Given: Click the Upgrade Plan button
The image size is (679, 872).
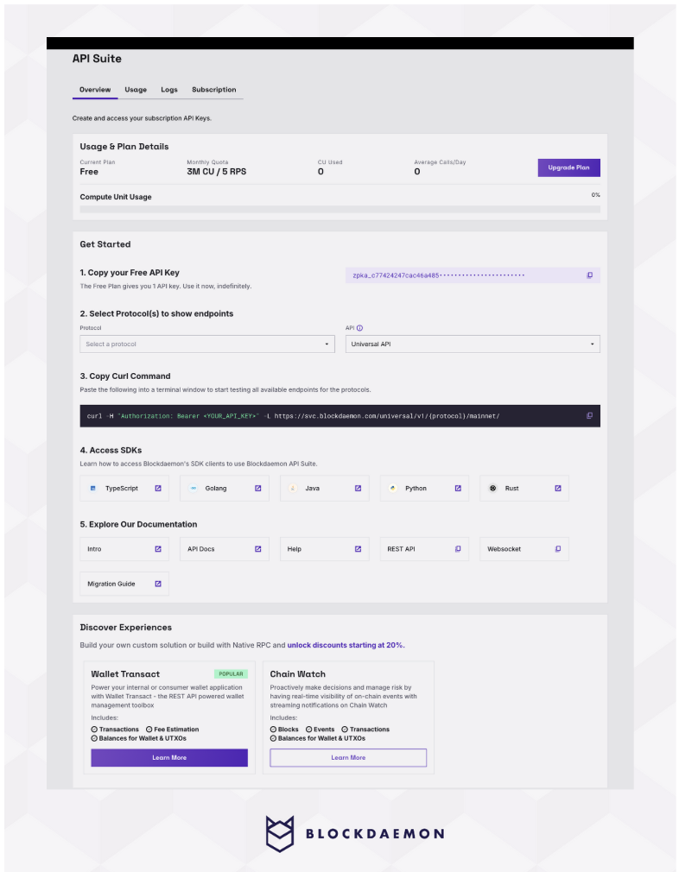Looking at the screenshot, I should click(568, 167).
